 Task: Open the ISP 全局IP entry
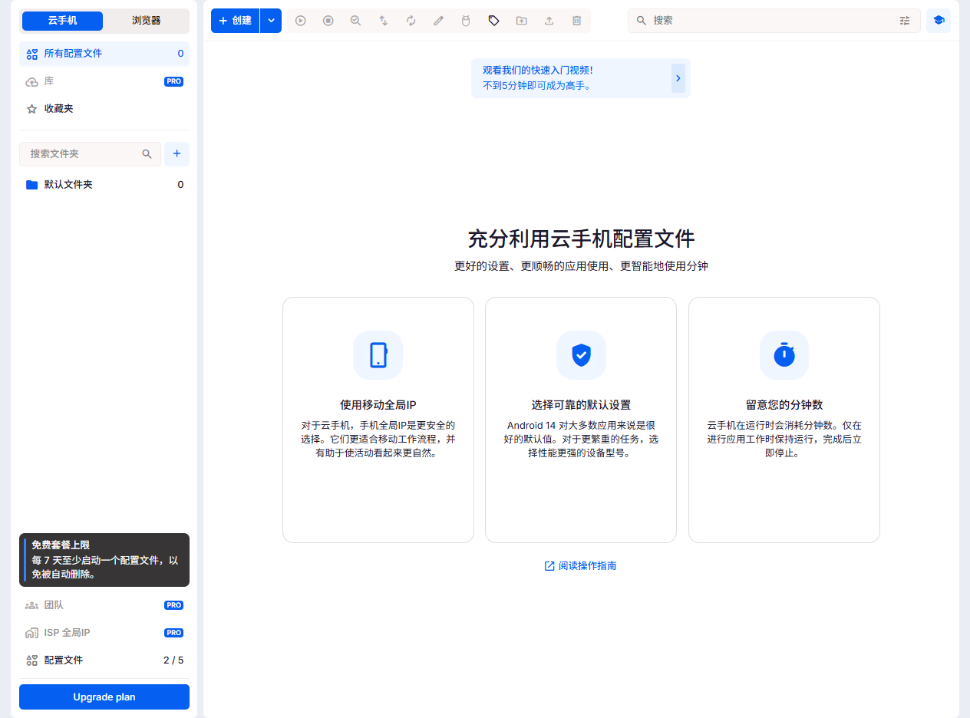104,633
